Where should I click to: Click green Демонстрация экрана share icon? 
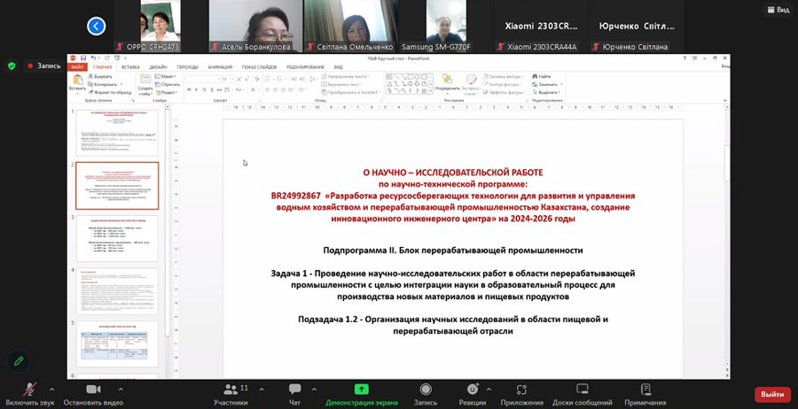[x=361, y=390]
